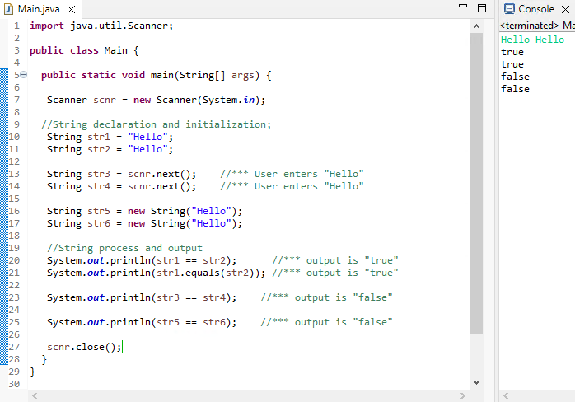
Task: Click the green 'Hello Hello' console input text
Action: (x=532, y=40)
